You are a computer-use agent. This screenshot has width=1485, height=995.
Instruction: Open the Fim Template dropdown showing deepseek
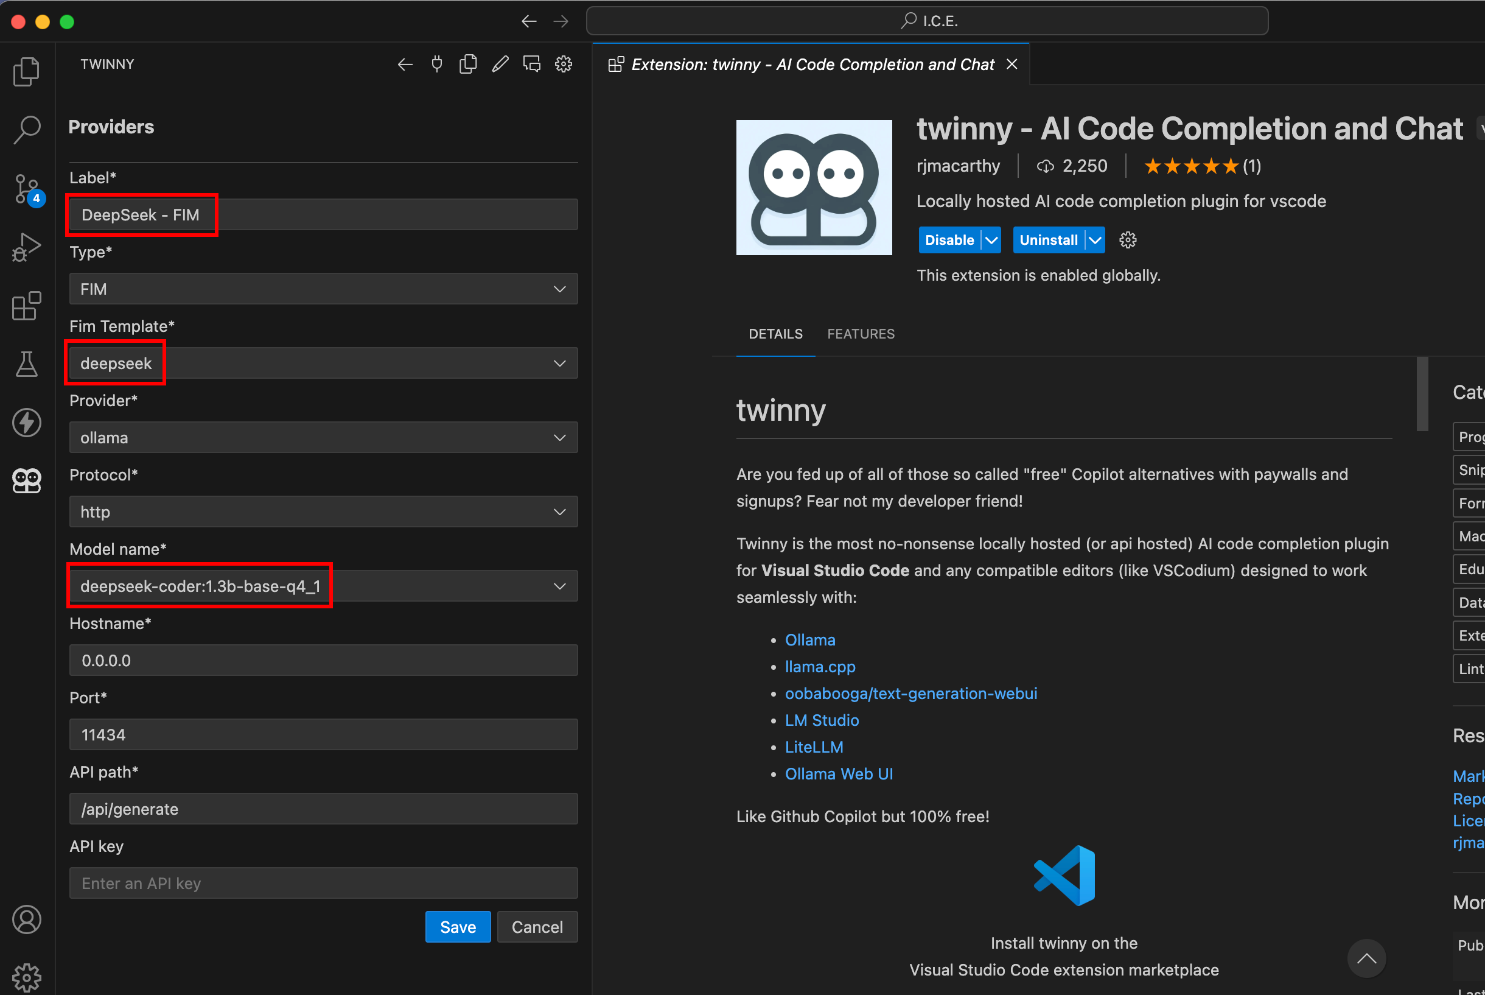click(323, 363)
